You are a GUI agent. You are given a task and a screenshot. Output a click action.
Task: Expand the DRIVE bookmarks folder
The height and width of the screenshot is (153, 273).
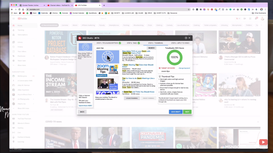click(148, 13)
